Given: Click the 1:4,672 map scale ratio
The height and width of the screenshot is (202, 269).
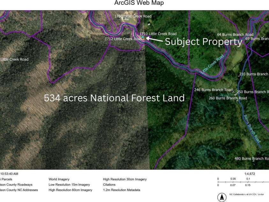Looking at the screenshot, I should [x=250, y=174].
